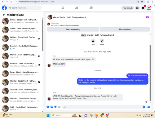
Task: Open the Air: Poor weather widget
Action: (7, 115)
